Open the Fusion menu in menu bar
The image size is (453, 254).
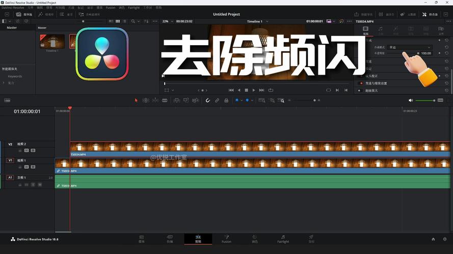click(111, 8)
